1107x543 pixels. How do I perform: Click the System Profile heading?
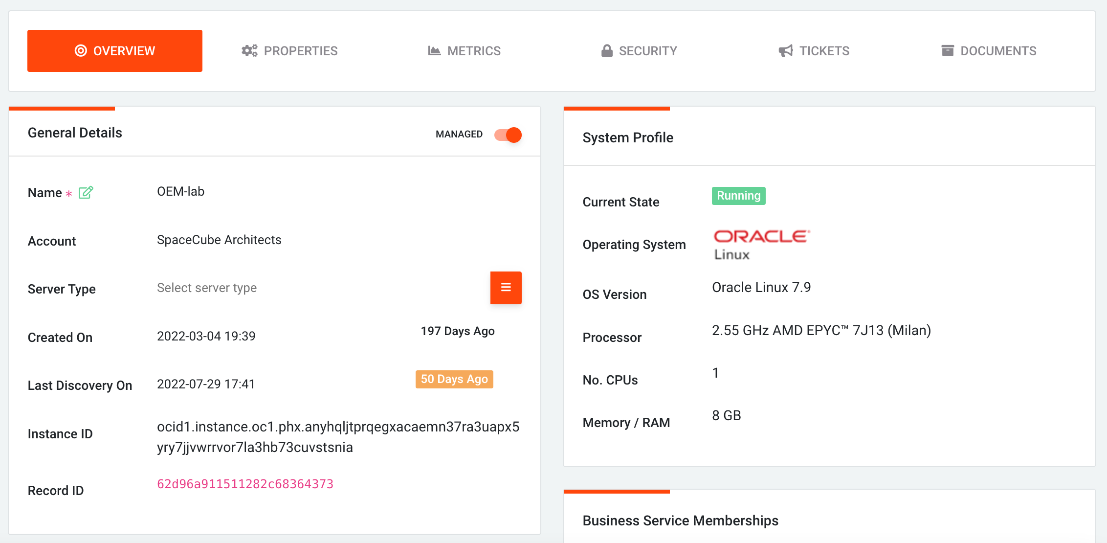[628, 137]
